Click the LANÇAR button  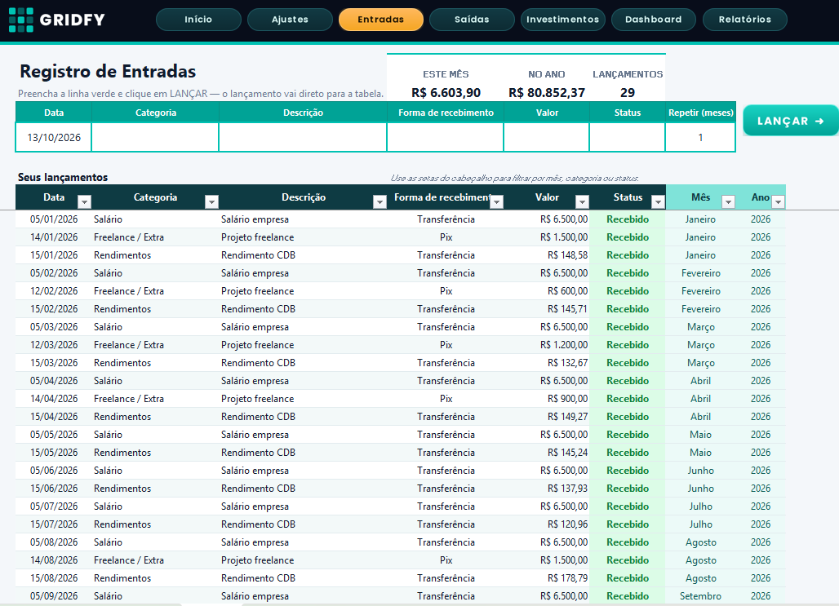point(791,121)
